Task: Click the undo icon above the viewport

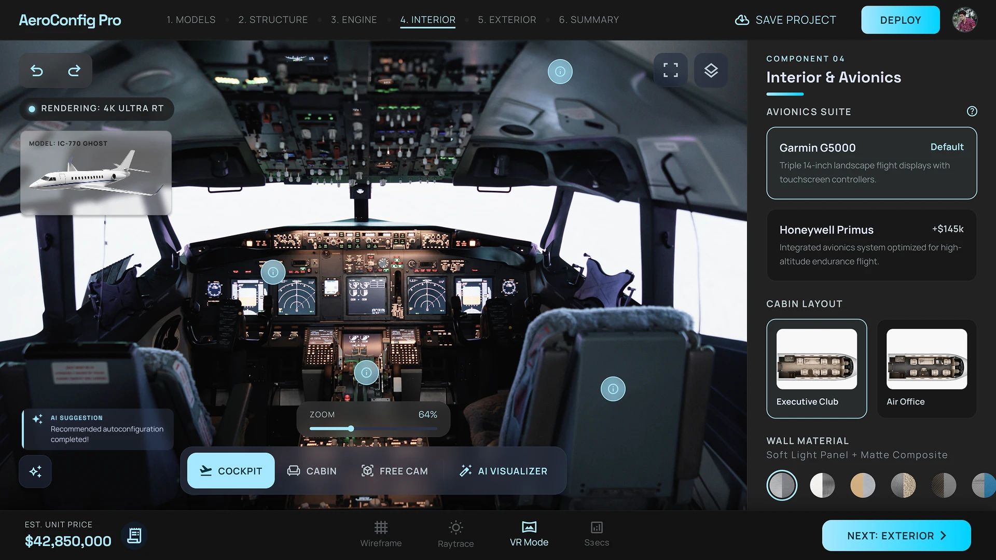Action: pos(36,70)
